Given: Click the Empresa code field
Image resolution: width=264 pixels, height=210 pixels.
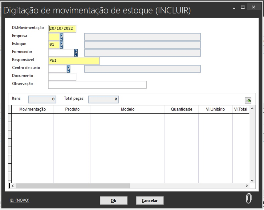Looking at the screenshot, I should [54, 37].
